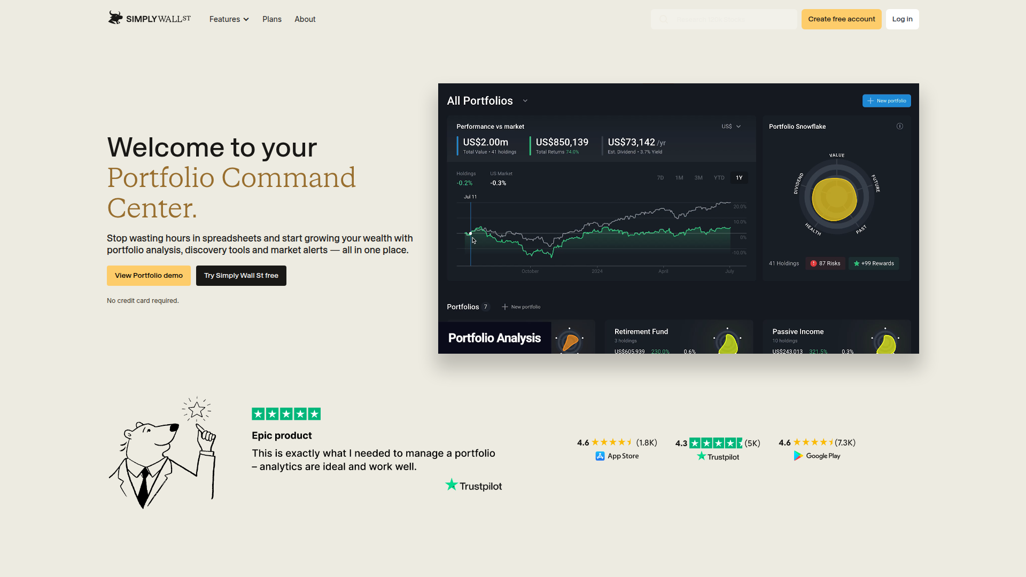
Task: Click the New portfolio link beside Portfolios
Action: (x=521, y=307)
